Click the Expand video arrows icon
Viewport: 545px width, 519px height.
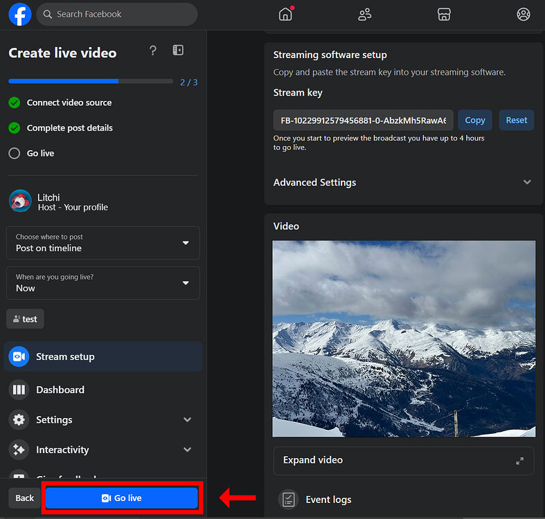520,461
